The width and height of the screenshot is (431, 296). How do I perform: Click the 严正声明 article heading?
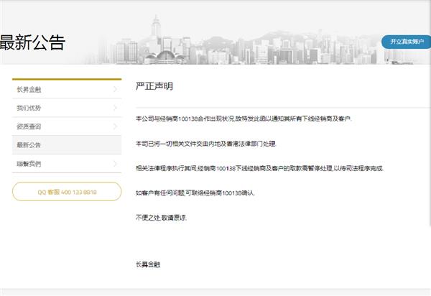(x=154, y=85)
